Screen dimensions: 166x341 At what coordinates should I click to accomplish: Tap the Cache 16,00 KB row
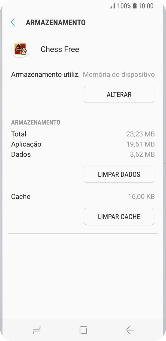click(83, 196)
